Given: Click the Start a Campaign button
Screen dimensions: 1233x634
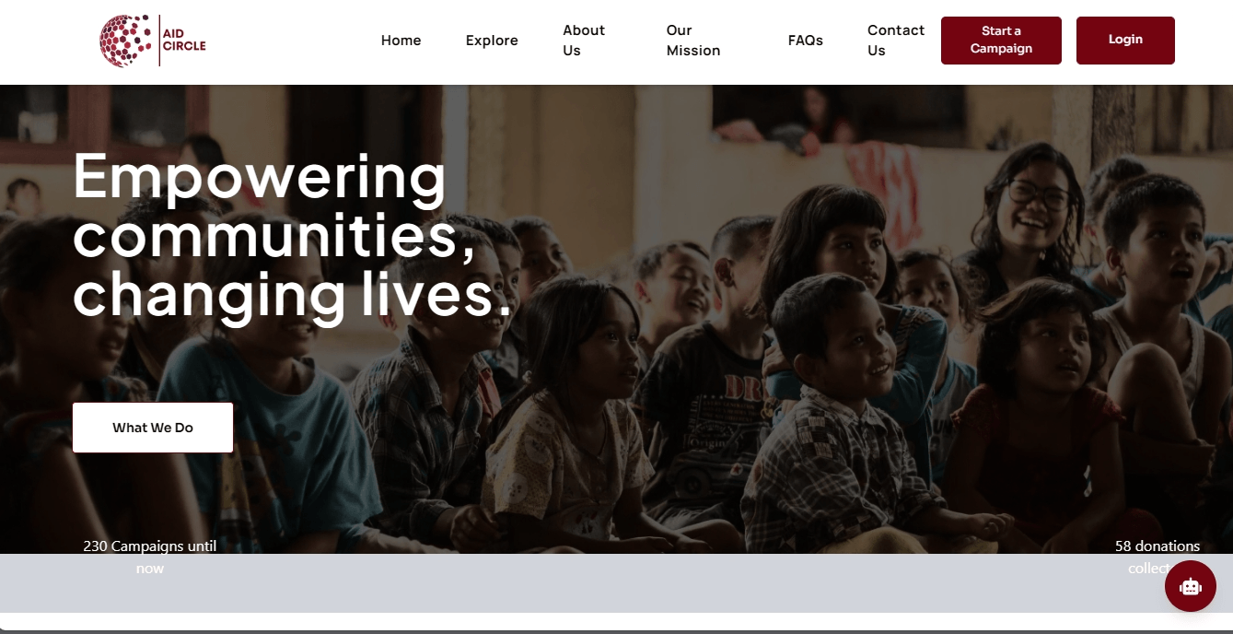Looking at the screenshot, I should (1001, 41).
